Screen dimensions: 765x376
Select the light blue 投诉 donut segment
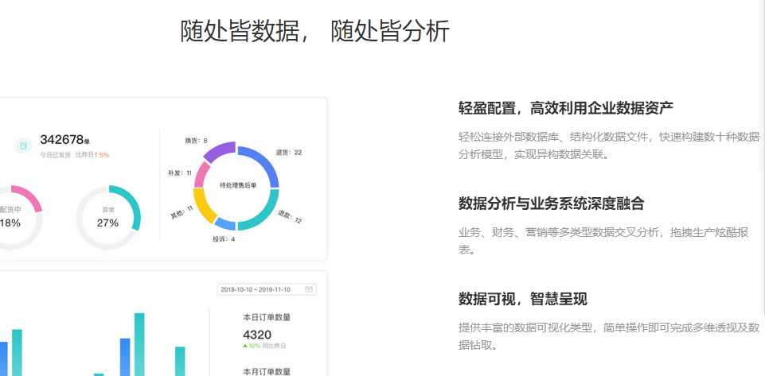pos(225,224)
